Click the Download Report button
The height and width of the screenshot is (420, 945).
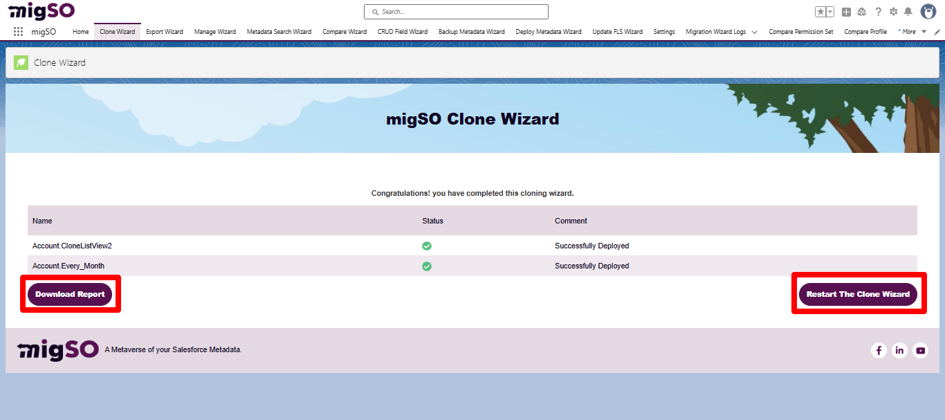point(70,293)
